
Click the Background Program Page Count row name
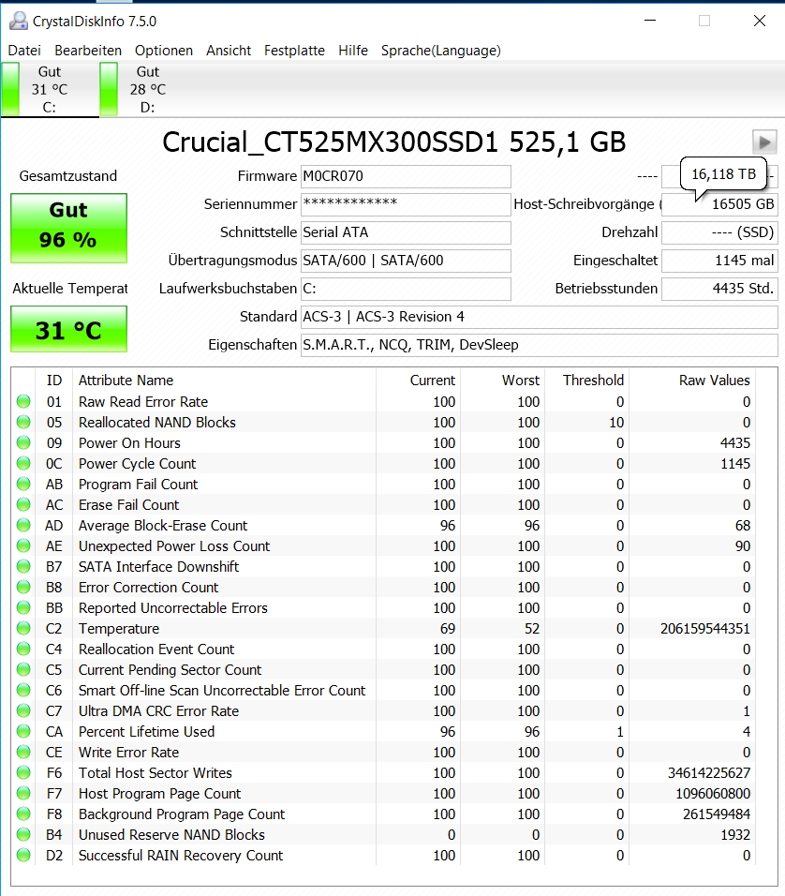tap(182, 814)
